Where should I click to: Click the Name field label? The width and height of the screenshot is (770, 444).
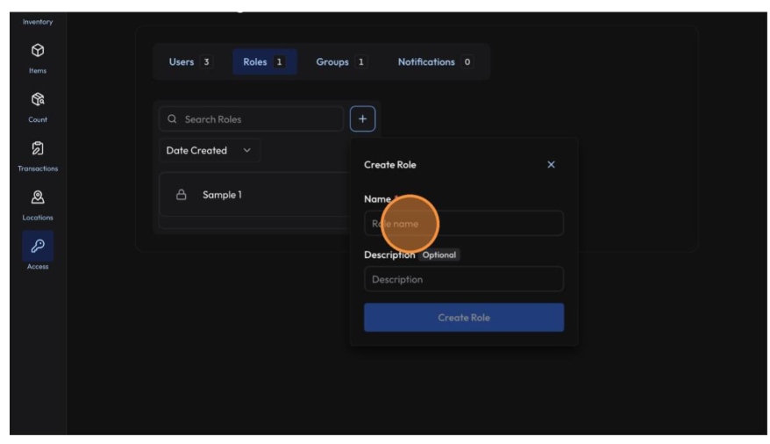click(377, 199)
